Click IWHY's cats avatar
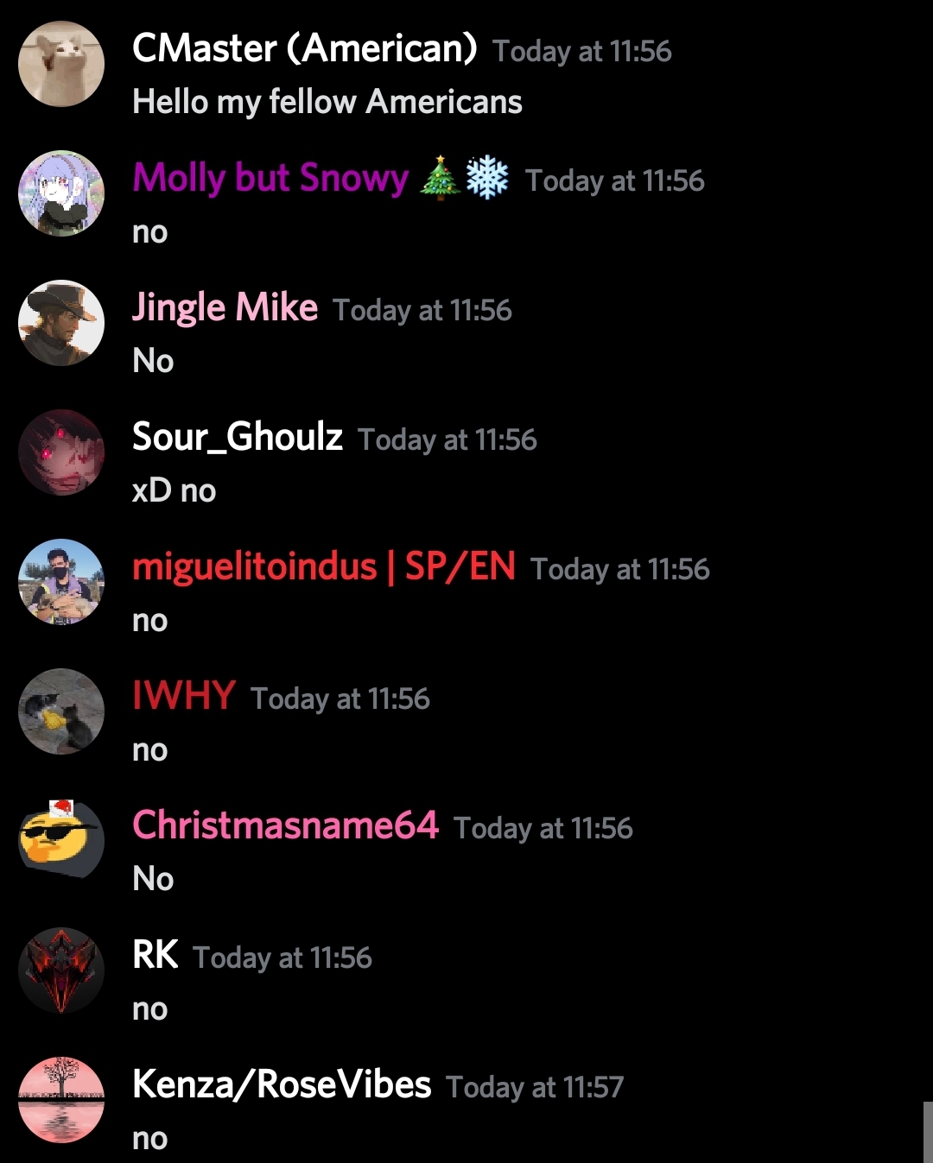933x1163 pixels. [x=61, y=711]
